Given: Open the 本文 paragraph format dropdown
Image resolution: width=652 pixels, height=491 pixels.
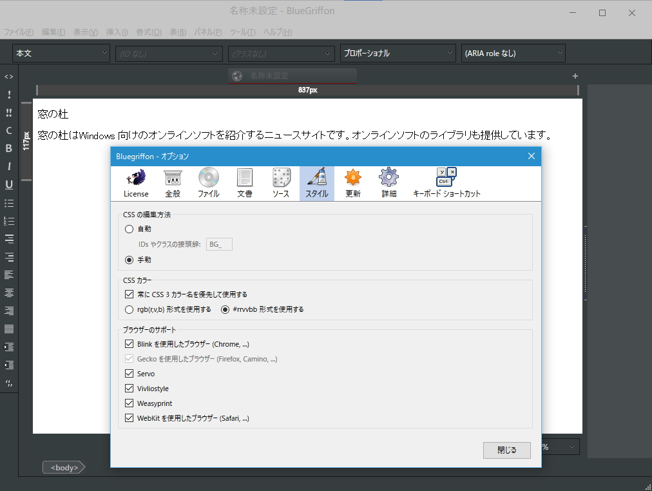Looking at the screenshot, I should [x=61, y=53].
